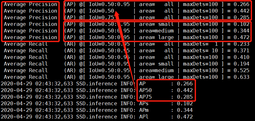Click the 0.285 value on the AP75 log line
The image size is (255, 121).
coord(185,97)
